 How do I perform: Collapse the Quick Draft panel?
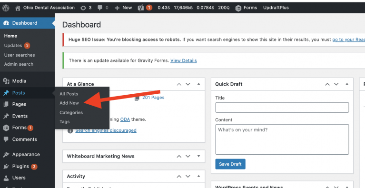point(347,84)
